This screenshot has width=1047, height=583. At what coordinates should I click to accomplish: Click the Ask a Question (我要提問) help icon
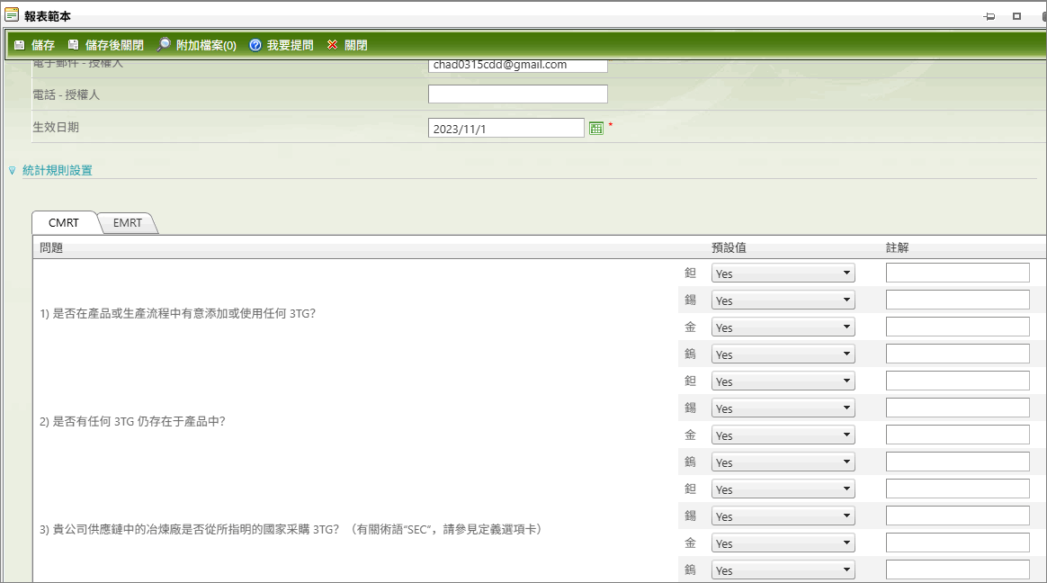click(255, 45)
